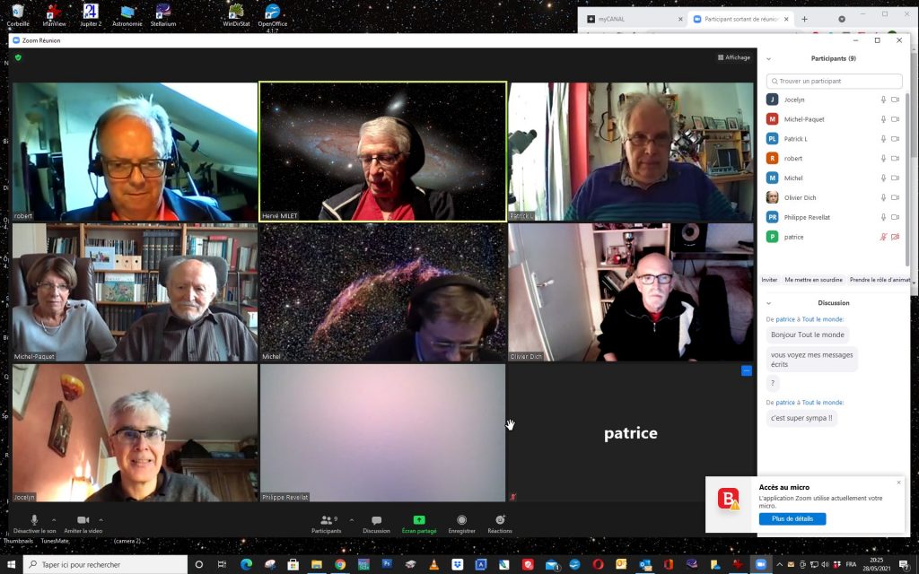Open Jupiter 2 desktop shortcut

[91, 15]
